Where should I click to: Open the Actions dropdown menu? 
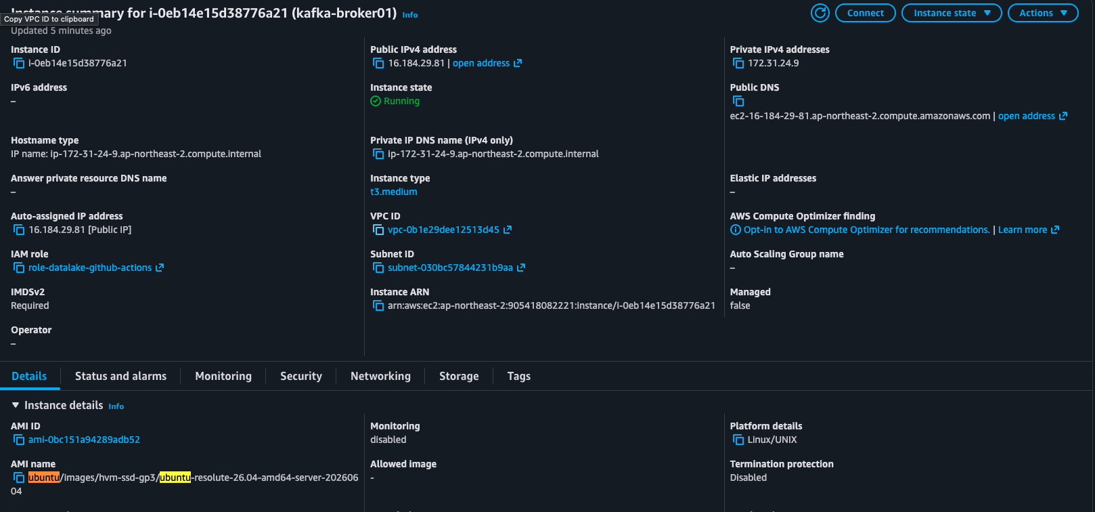coord(1043,13)
